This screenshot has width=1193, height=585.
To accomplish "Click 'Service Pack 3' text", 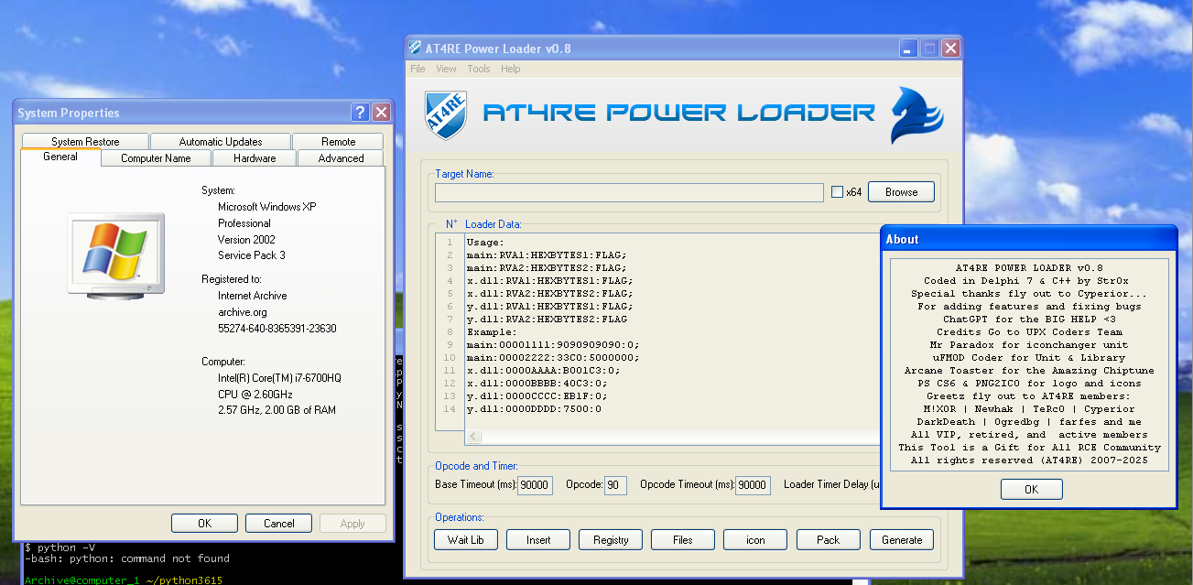I will pyautogui.click(x=252, y=255).
